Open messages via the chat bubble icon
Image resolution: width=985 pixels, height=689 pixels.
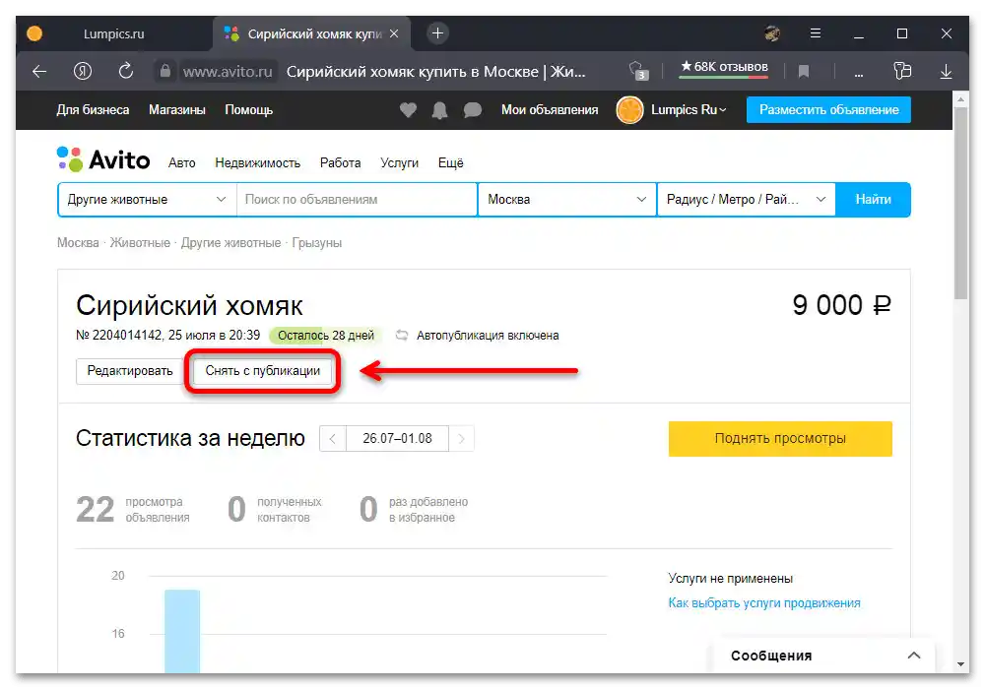[473, 110]
